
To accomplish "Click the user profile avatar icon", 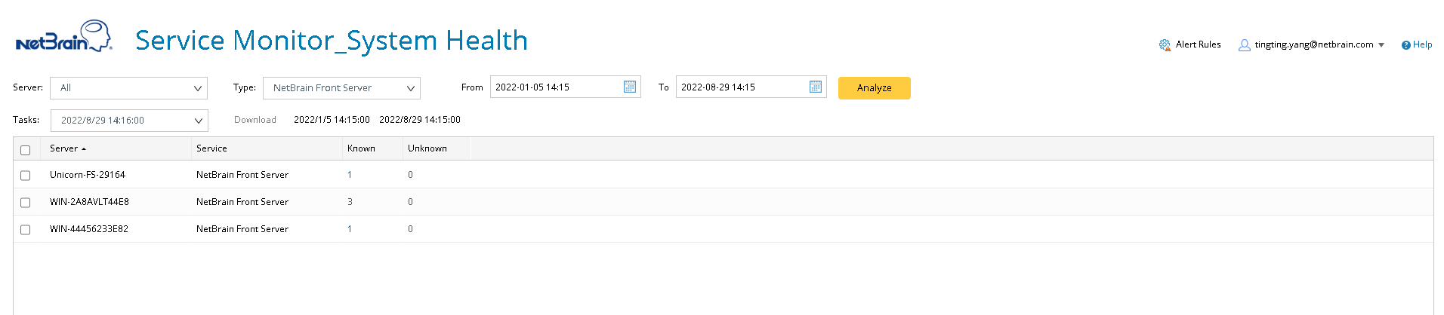I will [x=1244, y=45].
